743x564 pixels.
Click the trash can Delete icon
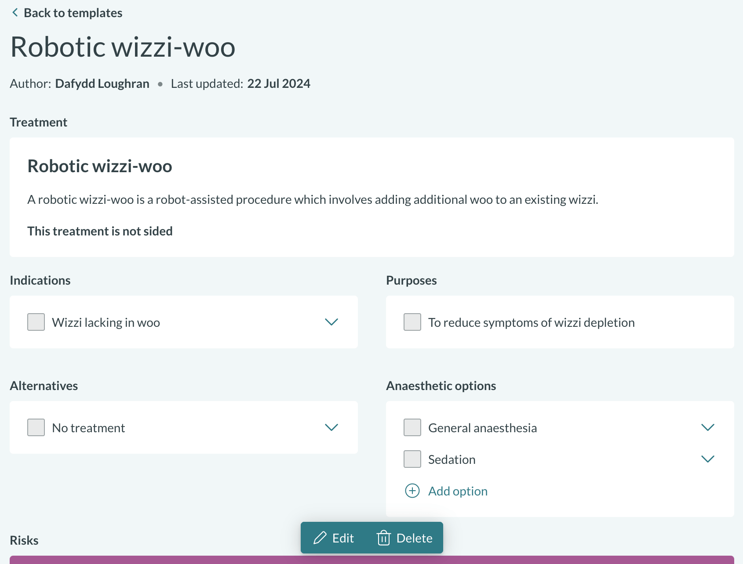(x=383, y=538)
